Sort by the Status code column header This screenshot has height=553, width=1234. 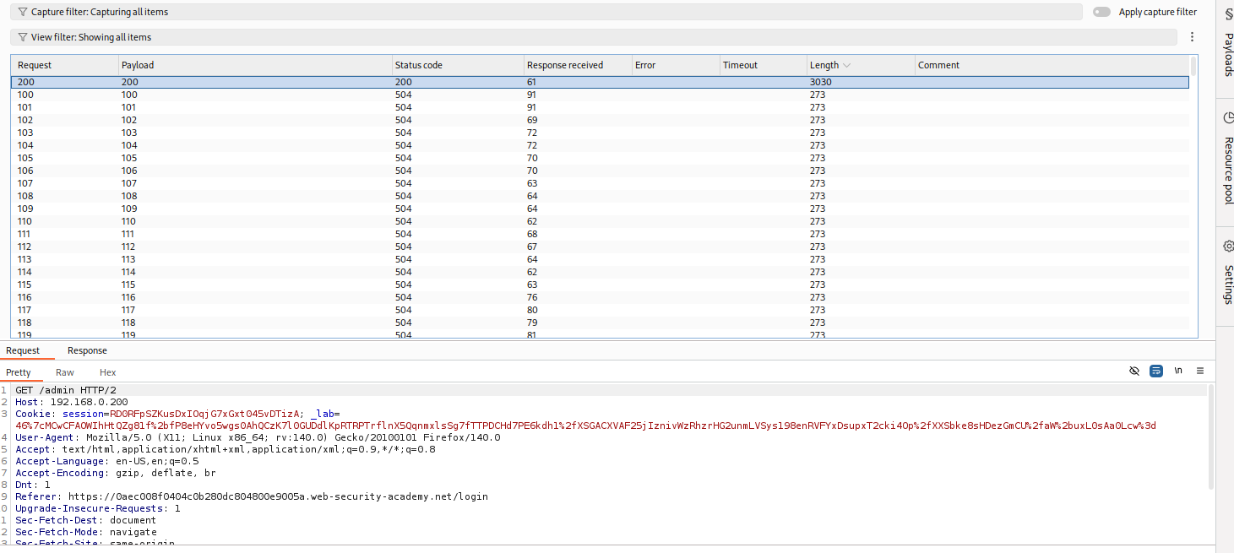click(418, 65)
